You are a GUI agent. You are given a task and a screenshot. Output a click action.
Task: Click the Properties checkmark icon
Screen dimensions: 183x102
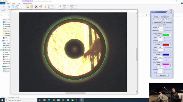pos(60,7)
